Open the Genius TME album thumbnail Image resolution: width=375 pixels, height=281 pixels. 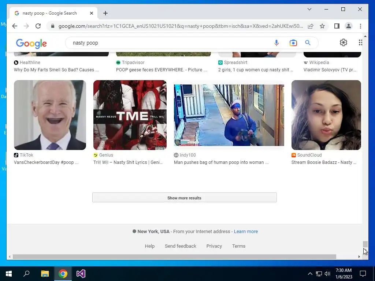pos(130,115)
